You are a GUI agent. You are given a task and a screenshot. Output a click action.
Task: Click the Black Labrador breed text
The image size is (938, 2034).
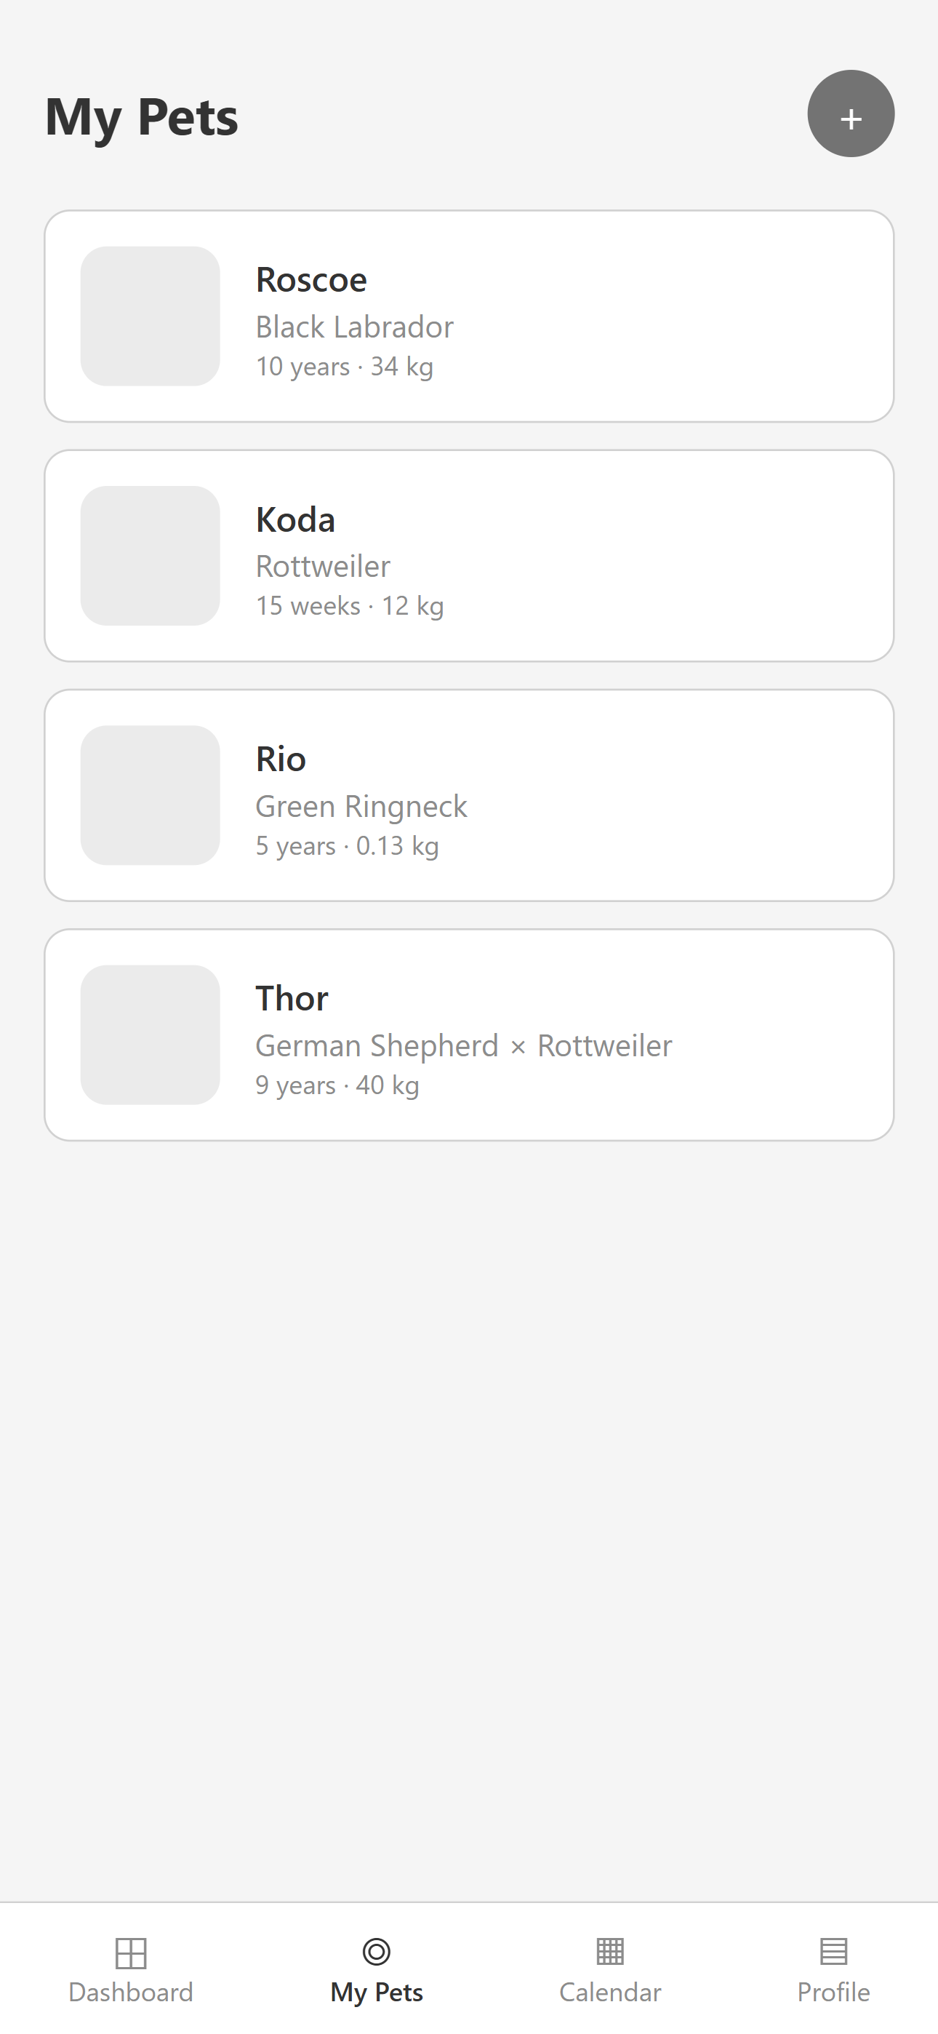pos(355,327)
